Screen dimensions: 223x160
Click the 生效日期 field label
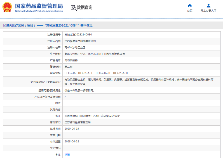click(55, 135)
